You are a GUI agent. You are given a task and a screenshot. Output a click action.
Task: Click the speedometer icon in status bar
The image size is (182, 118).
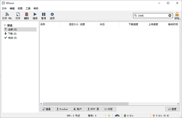(x=117, y=115)
